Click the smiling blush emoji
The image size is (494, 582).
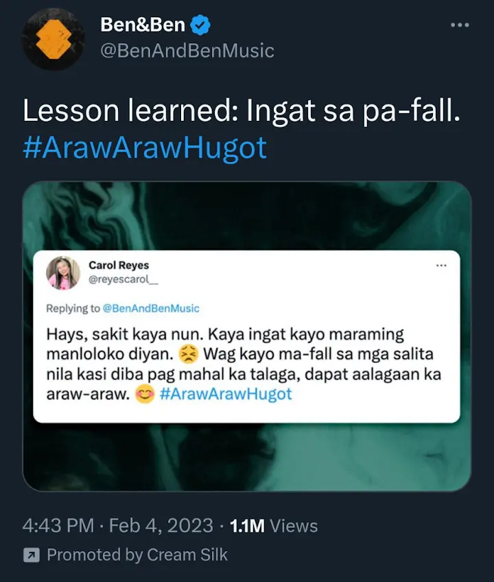pyautogui.click(x=145, y=394)
